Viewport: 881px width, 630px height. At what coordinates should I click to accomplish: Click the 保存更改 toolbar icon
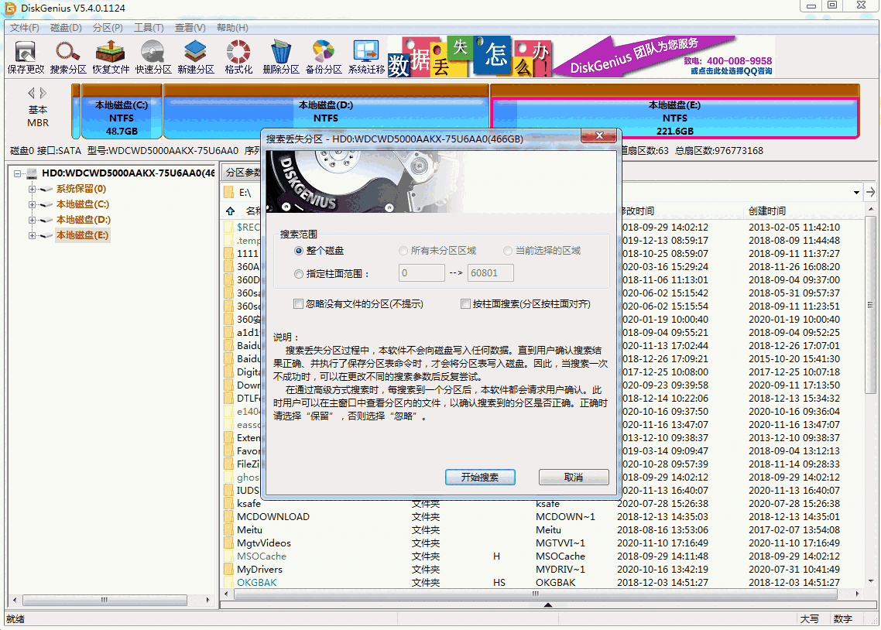tap(26, 57)
